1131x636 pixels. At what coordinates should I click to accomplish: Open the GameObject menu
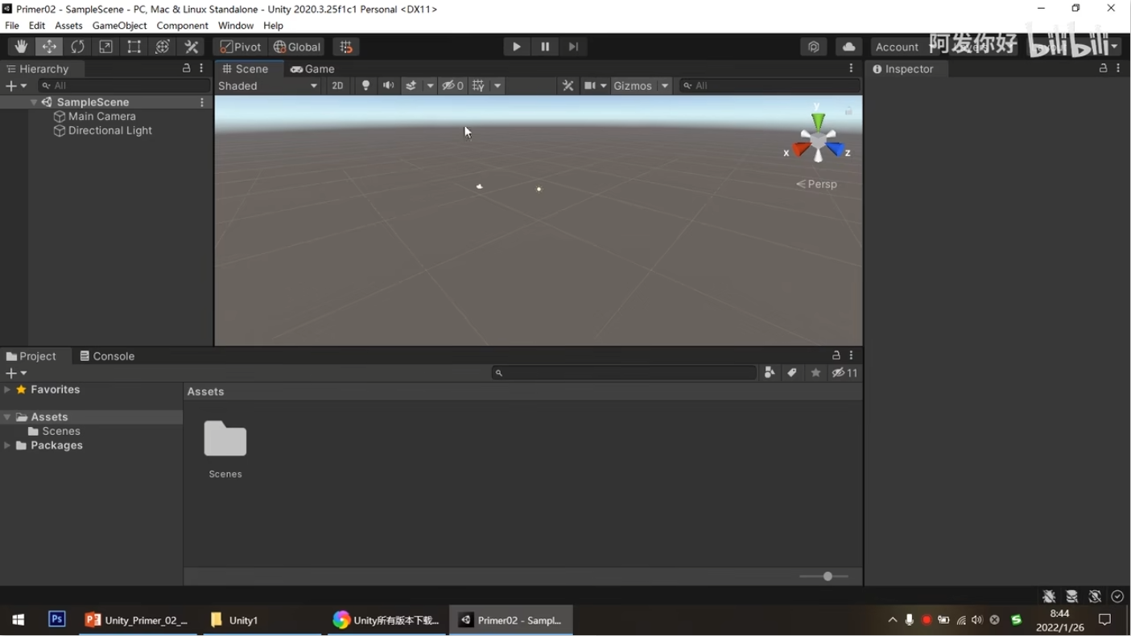tap(119, 26)
